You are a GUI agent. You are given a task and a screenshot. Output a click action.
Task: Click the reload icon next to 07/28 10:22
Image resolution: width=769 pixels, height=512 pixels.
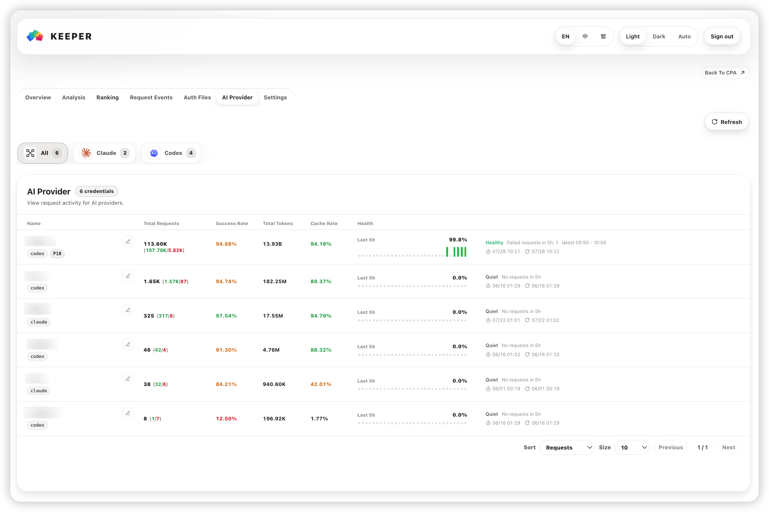click(527, 252)
